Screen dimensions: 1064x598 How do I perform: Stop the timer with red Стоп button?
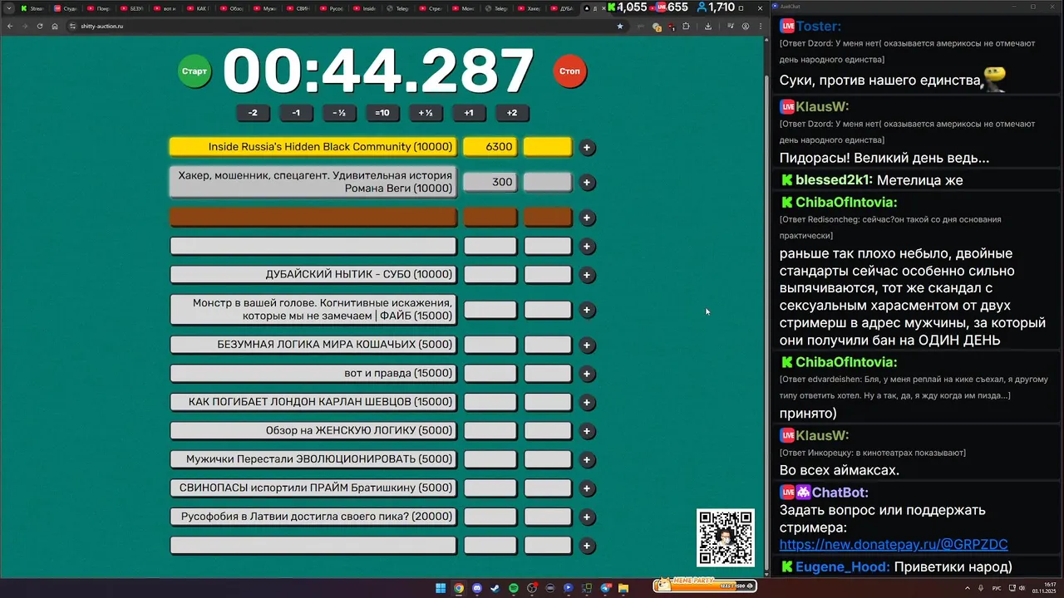coord(569,71)
